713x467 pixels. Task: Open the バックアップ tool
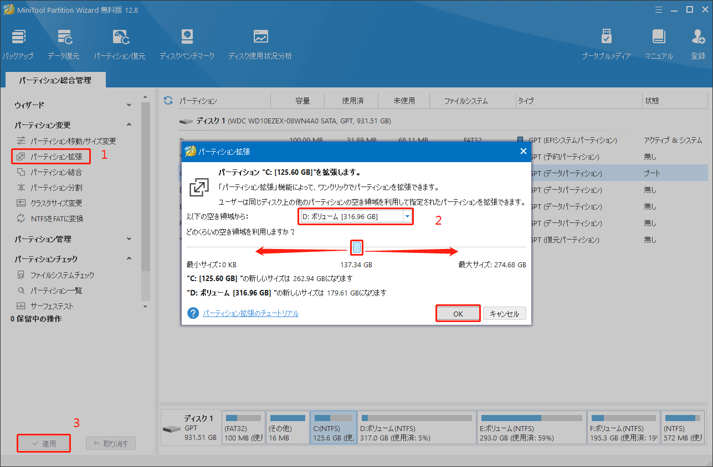pos(18,44)
